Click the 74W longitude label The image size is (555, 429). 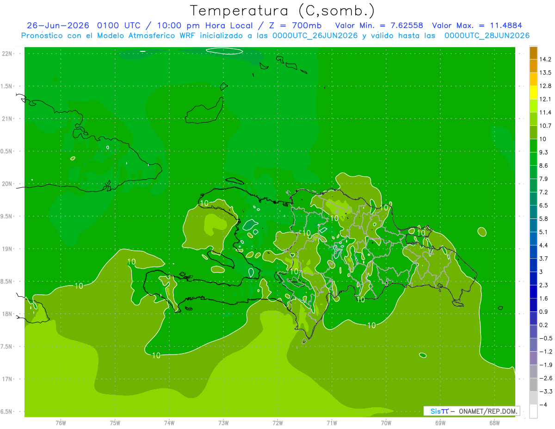(169, 423)
